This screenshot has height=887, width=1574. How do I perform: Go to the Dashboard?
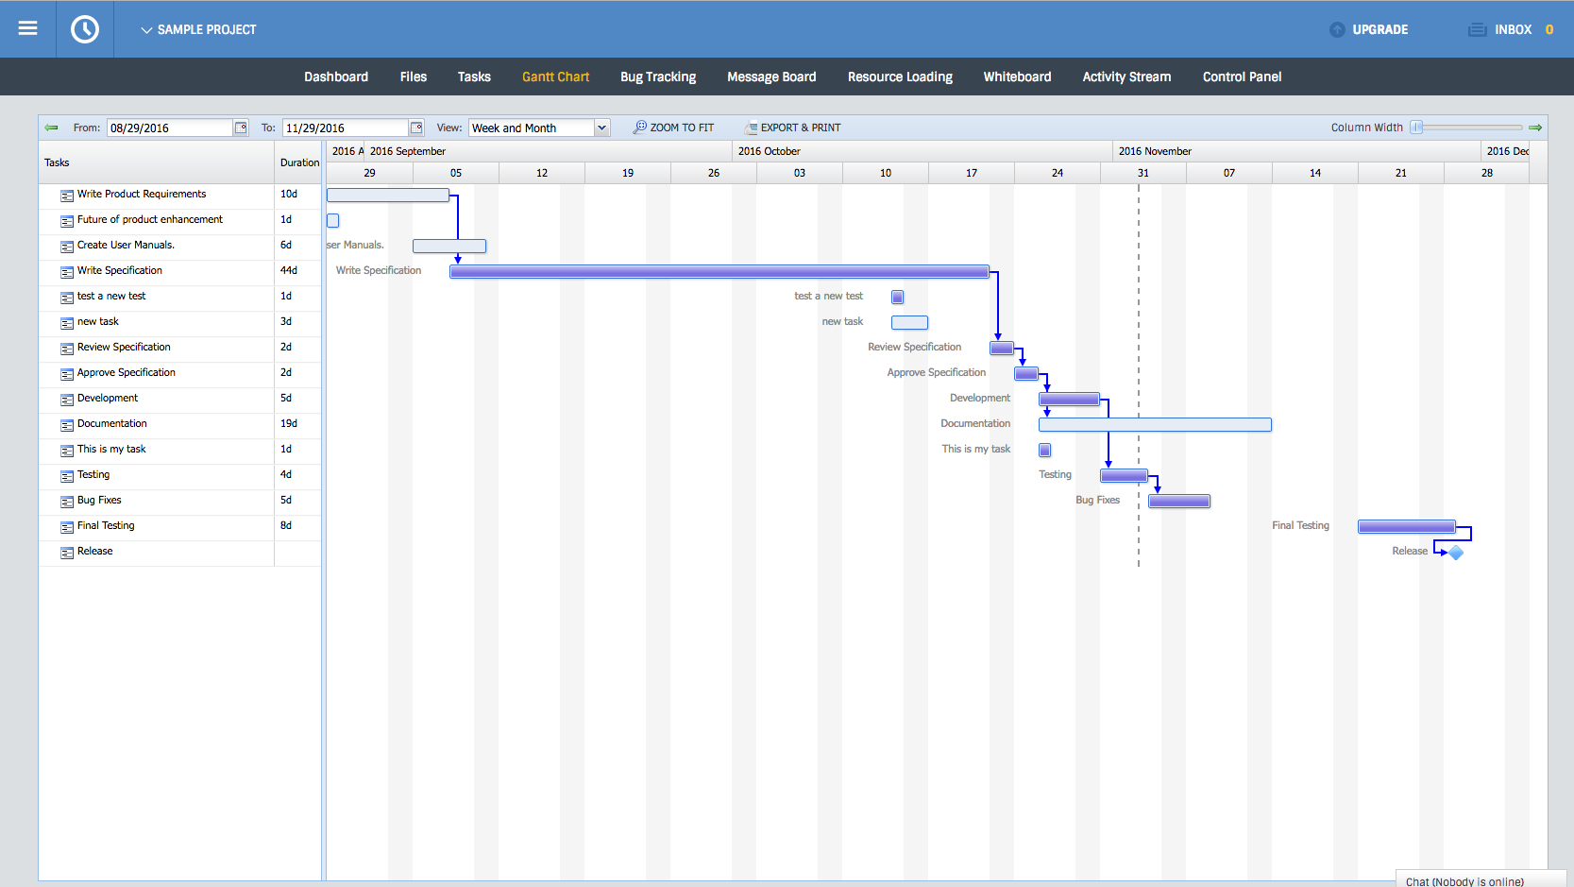pyautogui.click(x=335, y=77)
